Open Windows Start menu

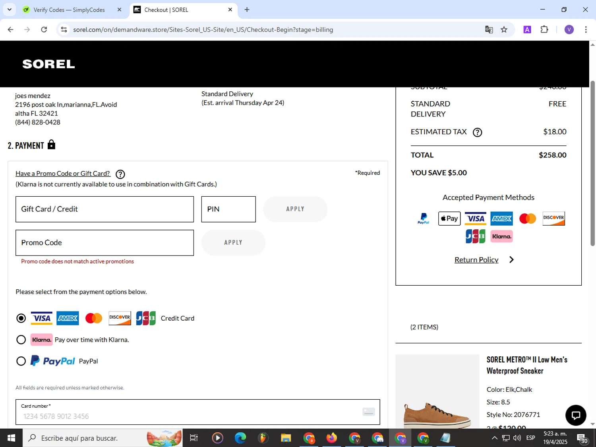coord(11,438)
